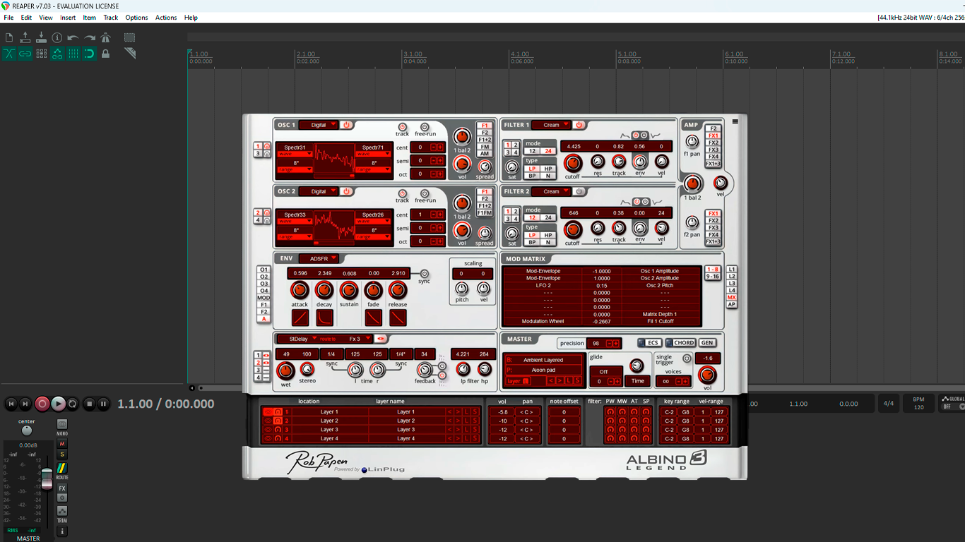The height and width of the screenshot is (542, 965).
Task: Open master track FX button
Action: click(62, 488)
